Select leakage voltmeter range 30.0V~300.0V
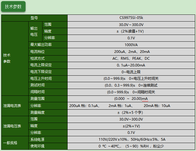This screenshot has height=151, width=196. 131,119
